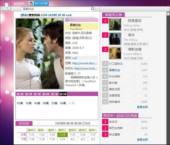Expand the 剧情简介 synopsis icon

pyautogui.click(x=79, y=74)
